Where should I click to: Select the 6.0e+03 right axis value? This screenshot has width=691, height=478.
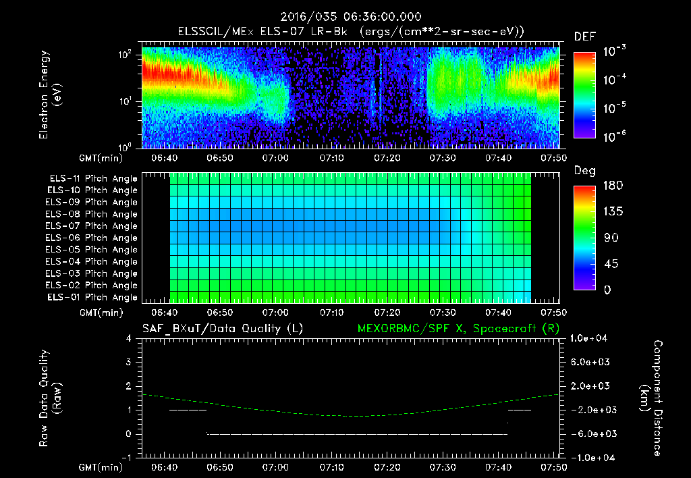click(x=590, y=362)
